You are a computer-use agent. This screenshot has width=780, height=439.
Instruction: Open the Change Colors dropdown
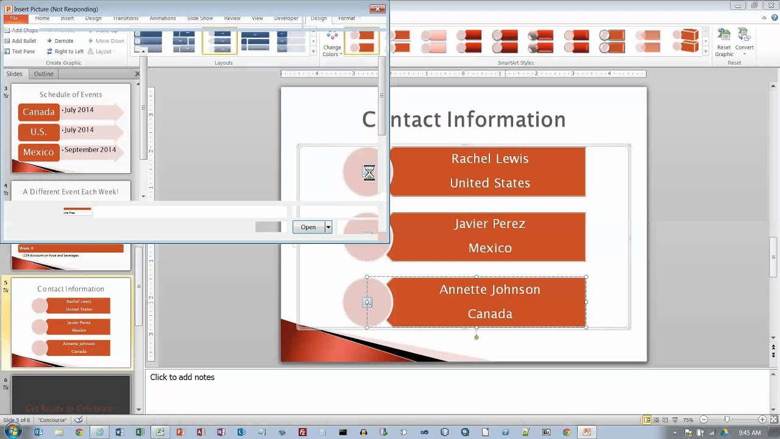pos(332,42)
